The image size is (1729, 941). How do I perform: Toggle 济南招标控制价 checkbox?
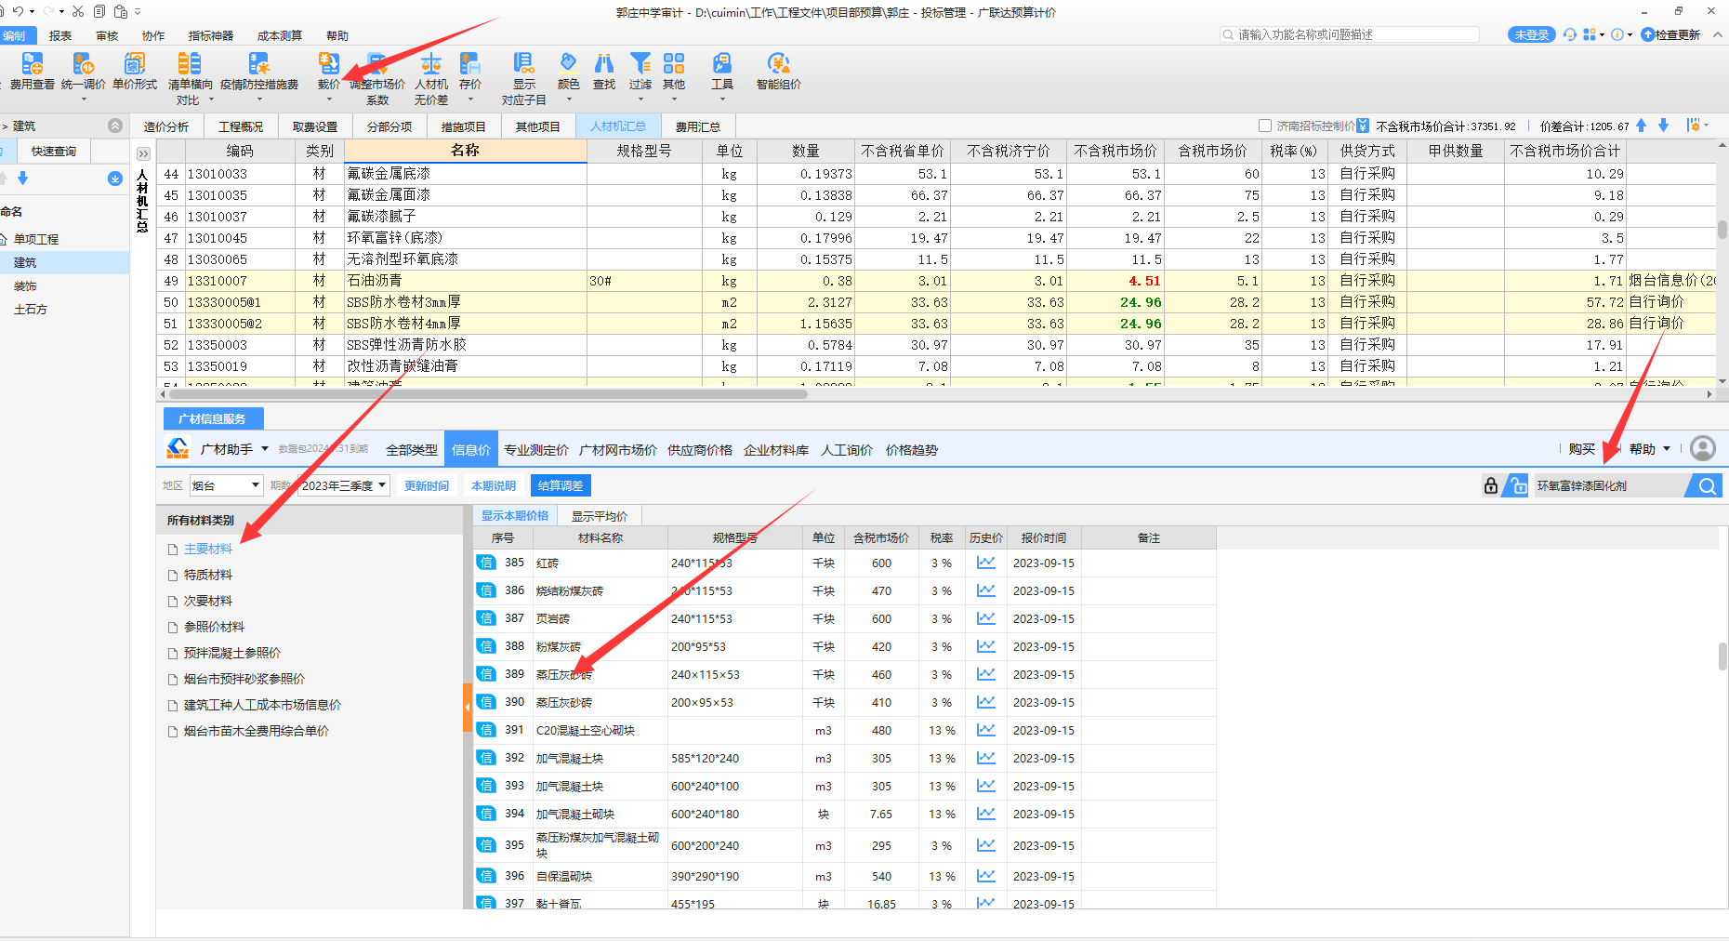(x=1265, y=126)
